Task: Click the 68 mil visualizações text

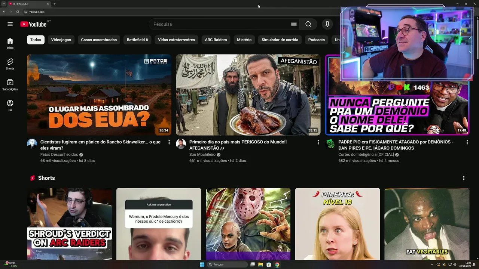Action: (58, 161)
